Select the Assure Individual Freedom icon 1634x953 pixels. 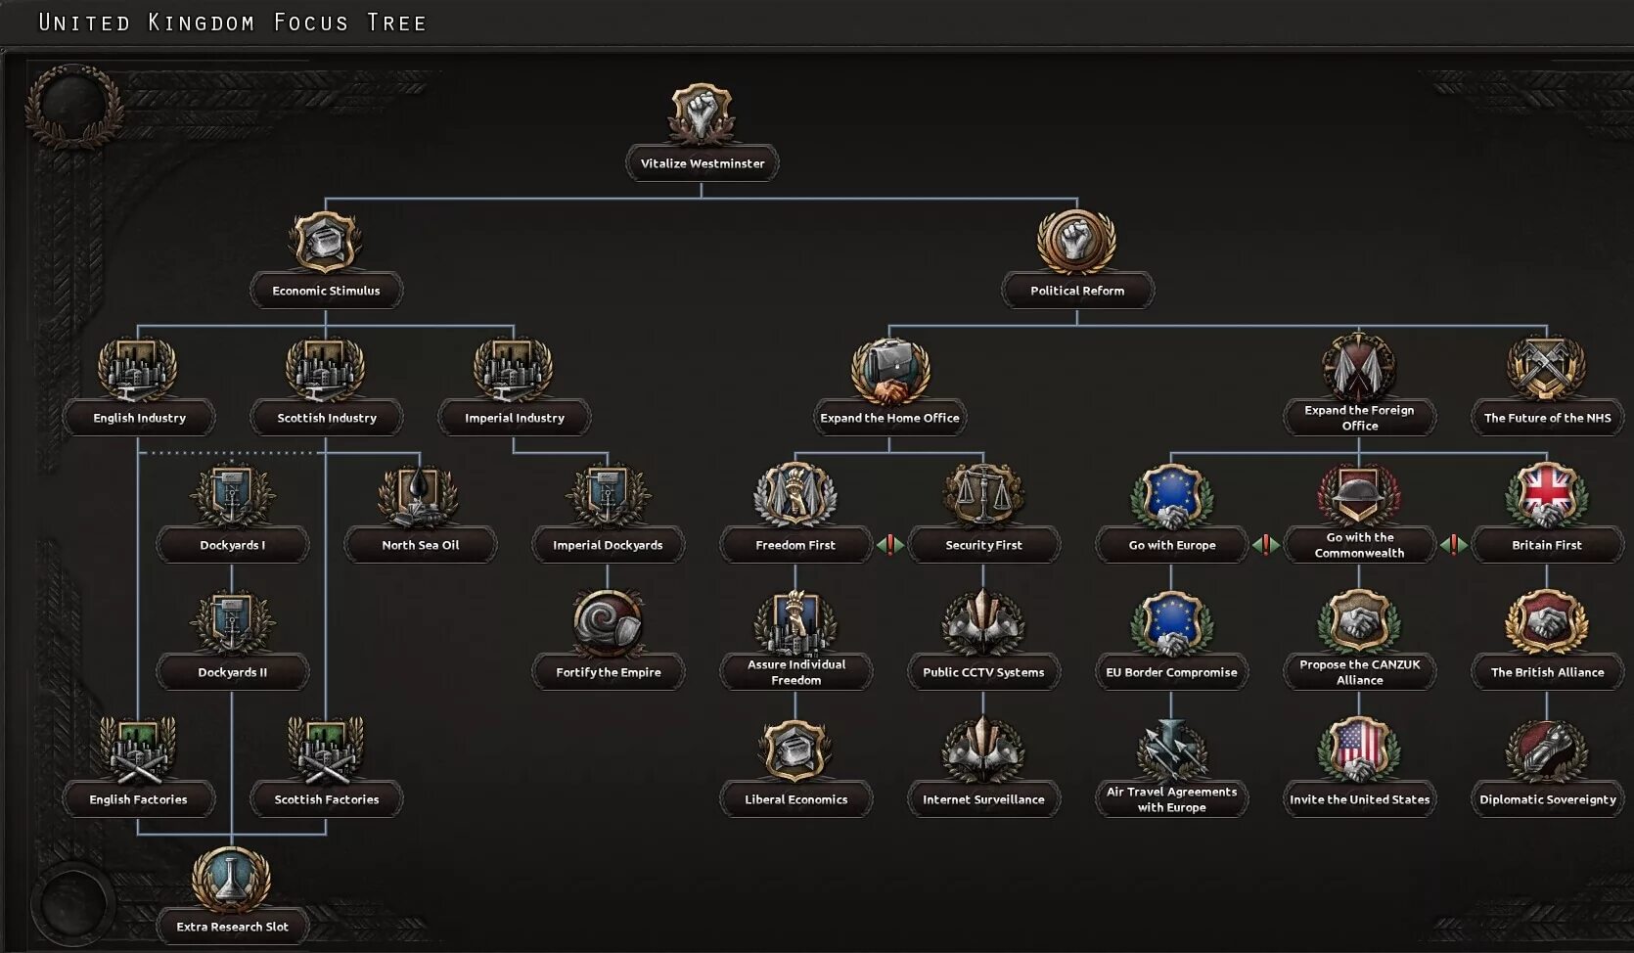795,622
